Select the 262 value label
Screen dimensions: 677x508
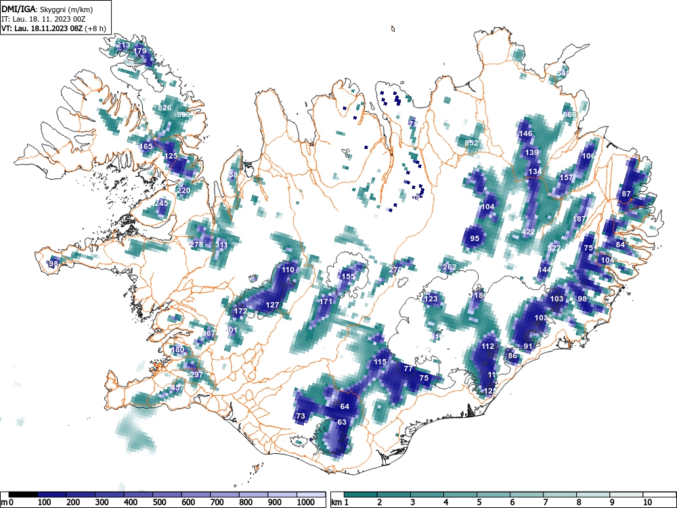(450, 267)
